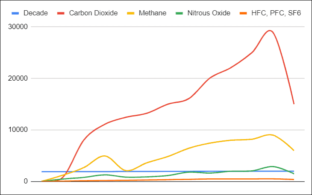This screenshot has height=195, width=312.
Task: Click the green Nitrous Oxide legend swatch
Action: coord(179,13)
